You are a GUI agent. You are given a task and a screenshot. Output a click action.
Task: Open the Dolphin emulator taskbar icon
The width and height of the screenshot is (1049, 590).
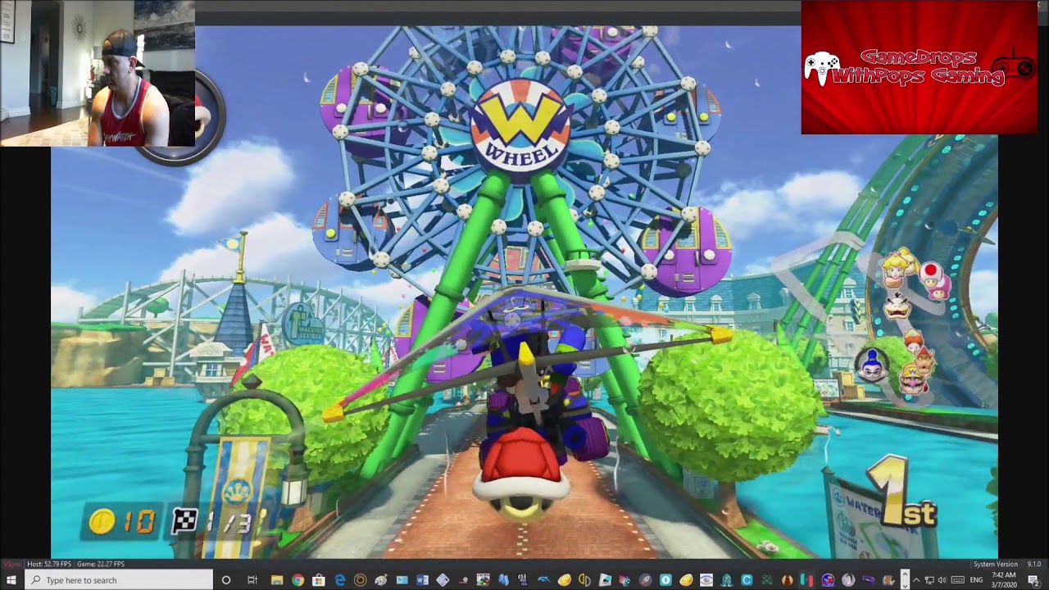[x=543, y=580]
